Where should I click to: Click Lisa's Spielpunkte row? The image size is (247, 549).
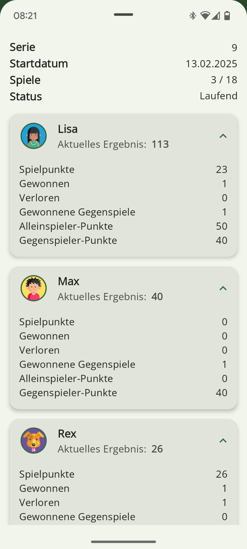coord(123,169)
